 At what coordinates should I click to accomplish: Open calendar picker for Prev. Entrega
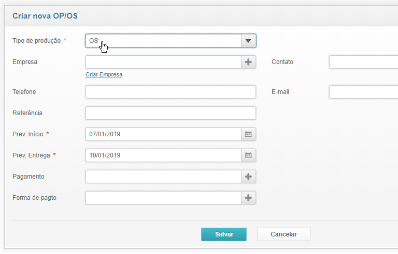point(248,155)
